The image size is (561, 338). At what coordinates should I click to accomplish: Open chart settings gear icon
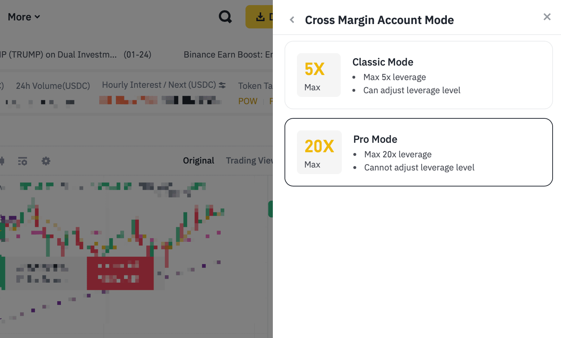pos(46,161)
